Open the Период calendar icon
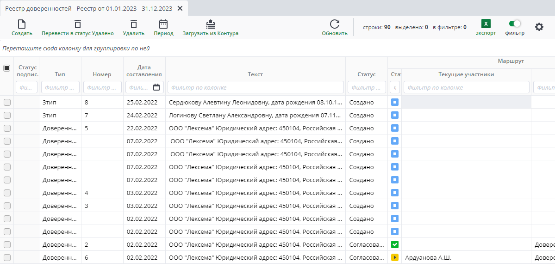This screenshot has height=268, width=555. [x=163, y=24]
